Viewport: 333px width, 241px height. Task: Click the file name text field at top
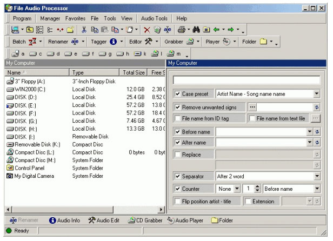pyautogui.click(x=247, y=80)
